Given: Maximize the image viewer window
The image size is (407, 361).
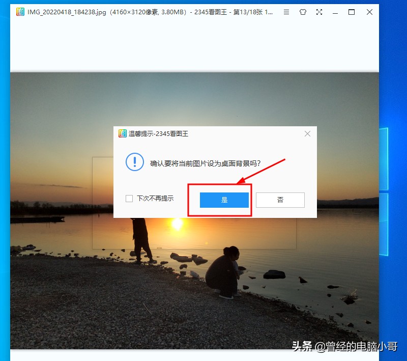Looking at the screenshot, I should click(352, 12).
